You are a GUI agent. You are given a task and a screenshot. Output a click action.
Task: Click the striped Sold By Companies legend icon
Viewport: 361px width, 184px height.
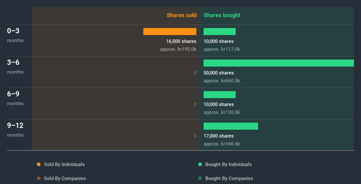coord(39,178)
